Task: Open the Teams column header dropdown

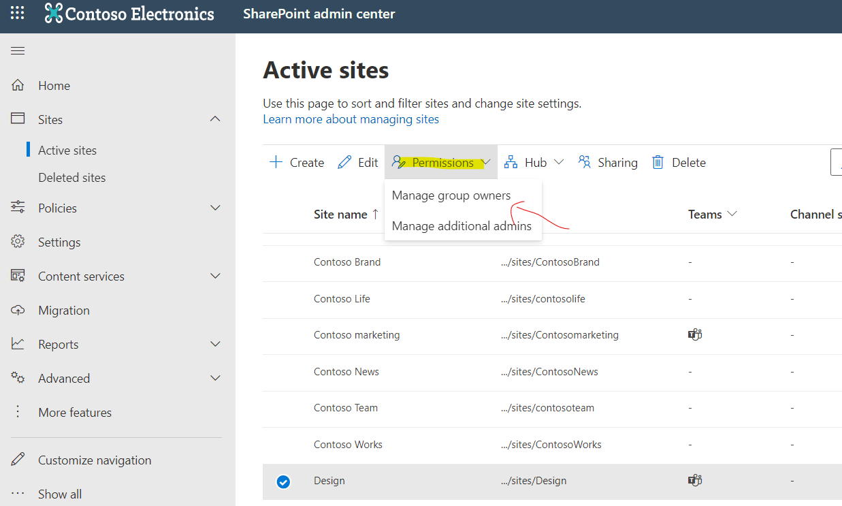Action: pyautogui.click(x=732, y=214)
